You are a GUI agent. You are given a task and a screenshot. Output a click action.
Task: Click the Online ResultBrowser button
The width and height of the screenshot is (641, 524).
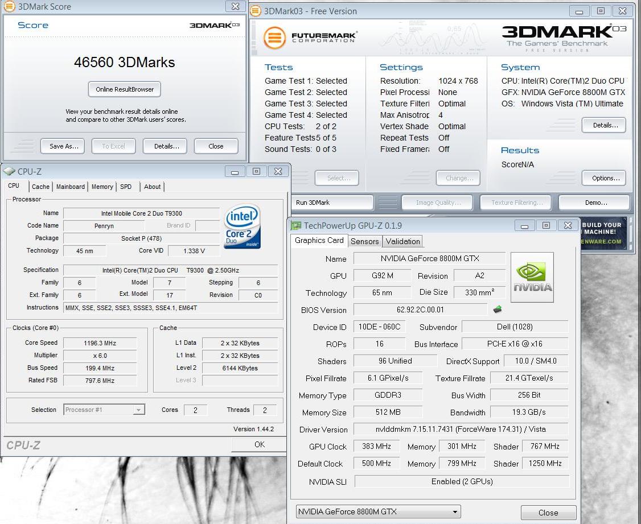point(125,89)
